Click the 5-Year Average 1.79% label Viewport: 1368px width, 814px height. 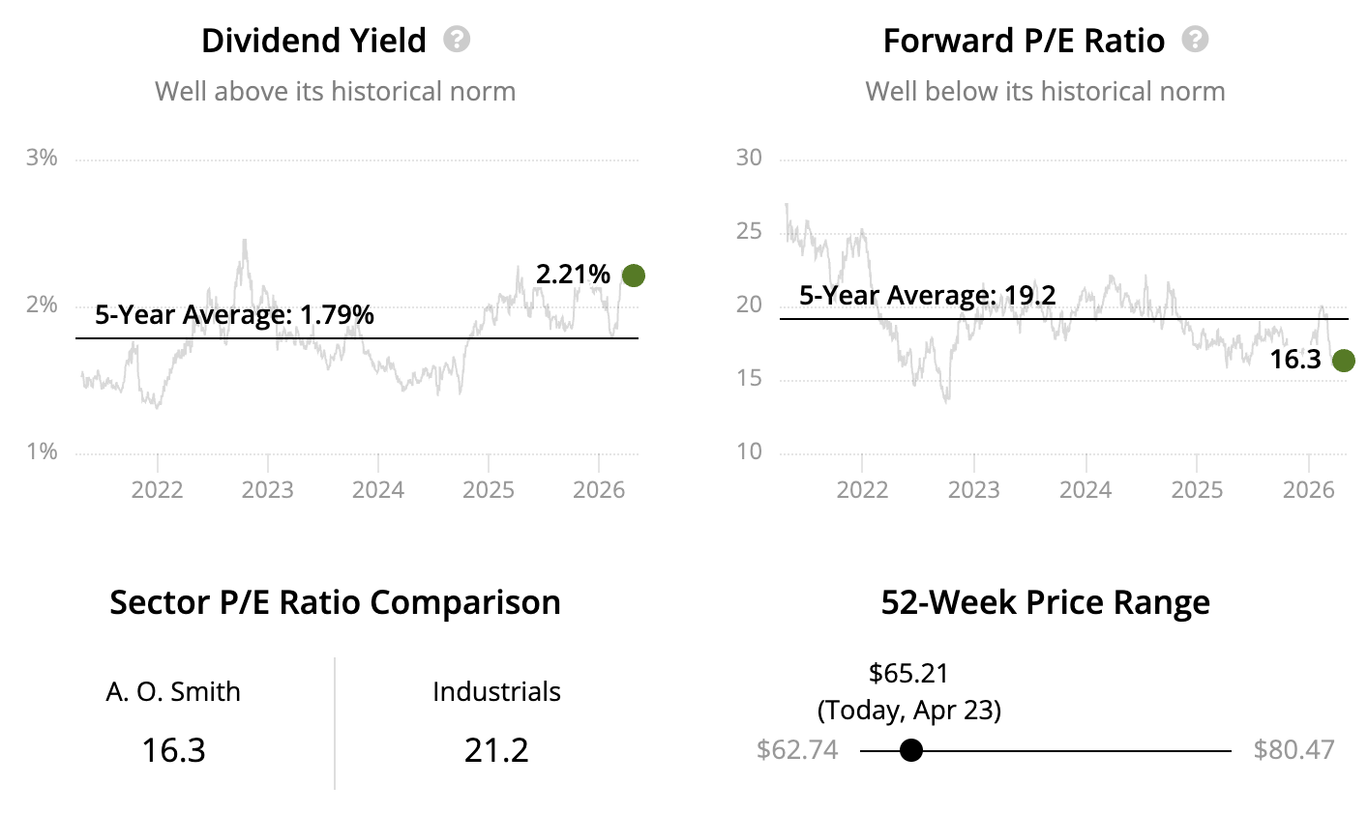234,314
